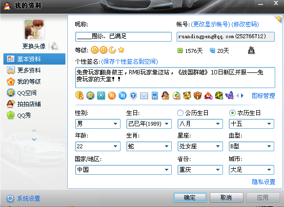Click the gold shield service icon
The image size is (284, 207).
click(x=80, y=95)
